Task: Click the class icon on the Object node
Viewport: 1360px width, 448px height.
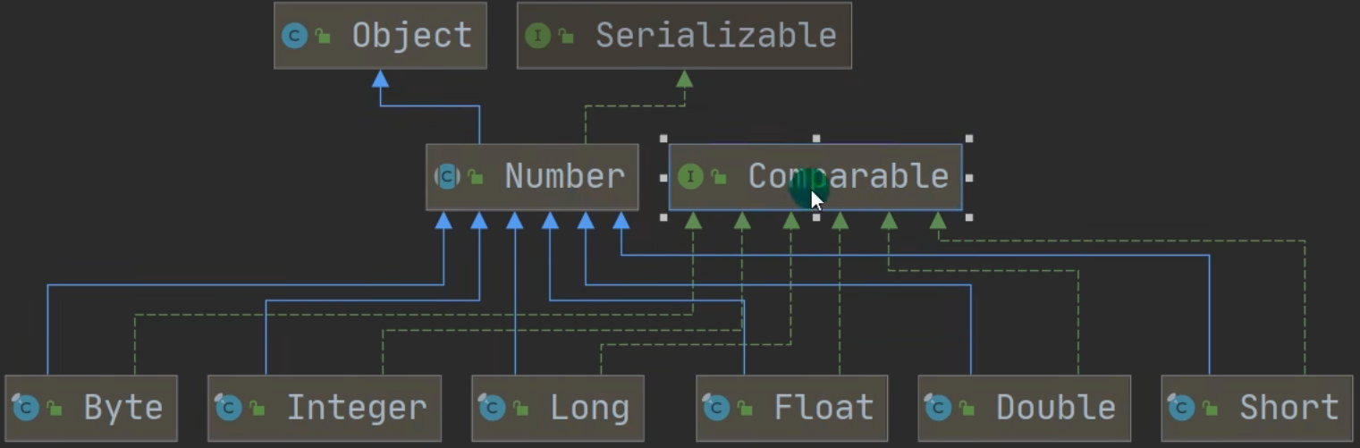Action: pyautogui.click(x=294, y=36)
